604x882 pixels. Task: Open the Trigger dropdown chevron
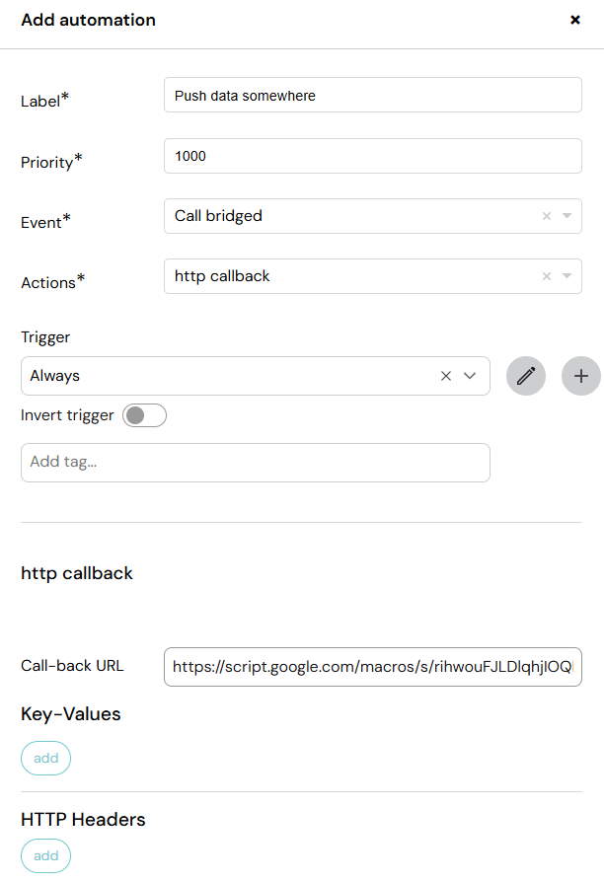click(x=470, y=376)
